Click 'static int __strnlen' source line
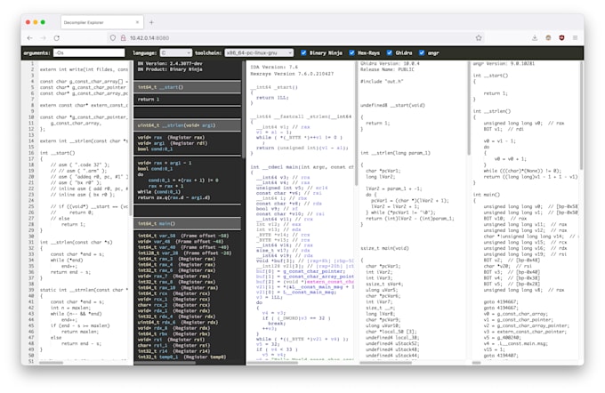 (x=84, y=290)
